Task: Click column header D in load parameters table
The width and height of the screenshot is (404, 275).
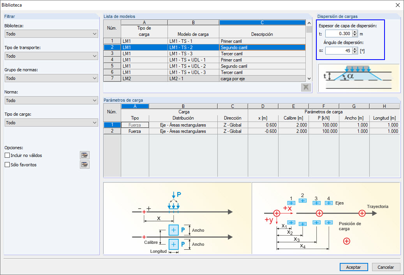Action: tap(263, 106)
